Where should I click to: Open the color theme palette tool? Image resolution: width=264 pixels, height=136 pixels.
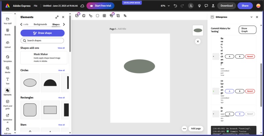click(x=84, y=16)
